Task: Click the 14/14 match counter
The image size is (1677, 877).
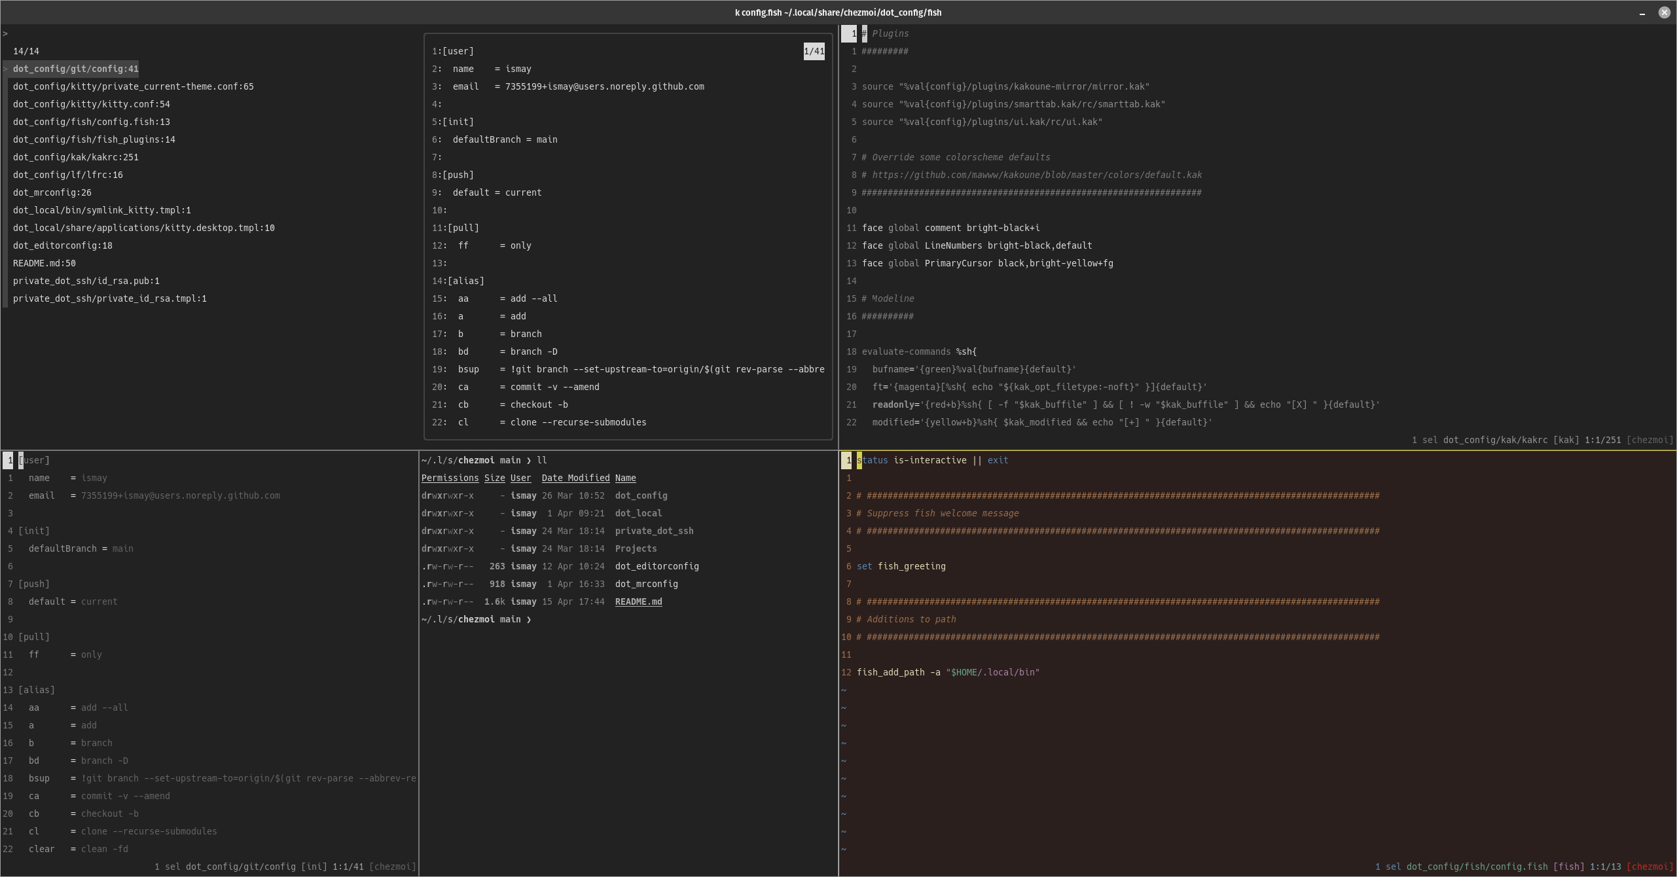Action: tap(26, 51)
